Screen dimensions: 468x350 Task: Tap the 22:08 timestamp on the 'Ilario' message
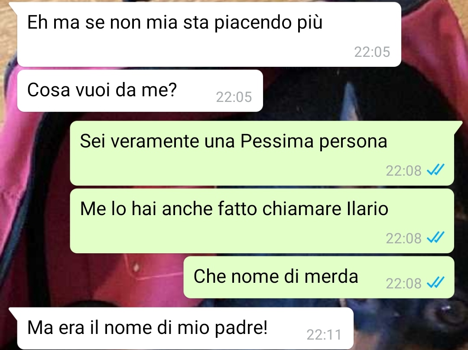[403, 238]
